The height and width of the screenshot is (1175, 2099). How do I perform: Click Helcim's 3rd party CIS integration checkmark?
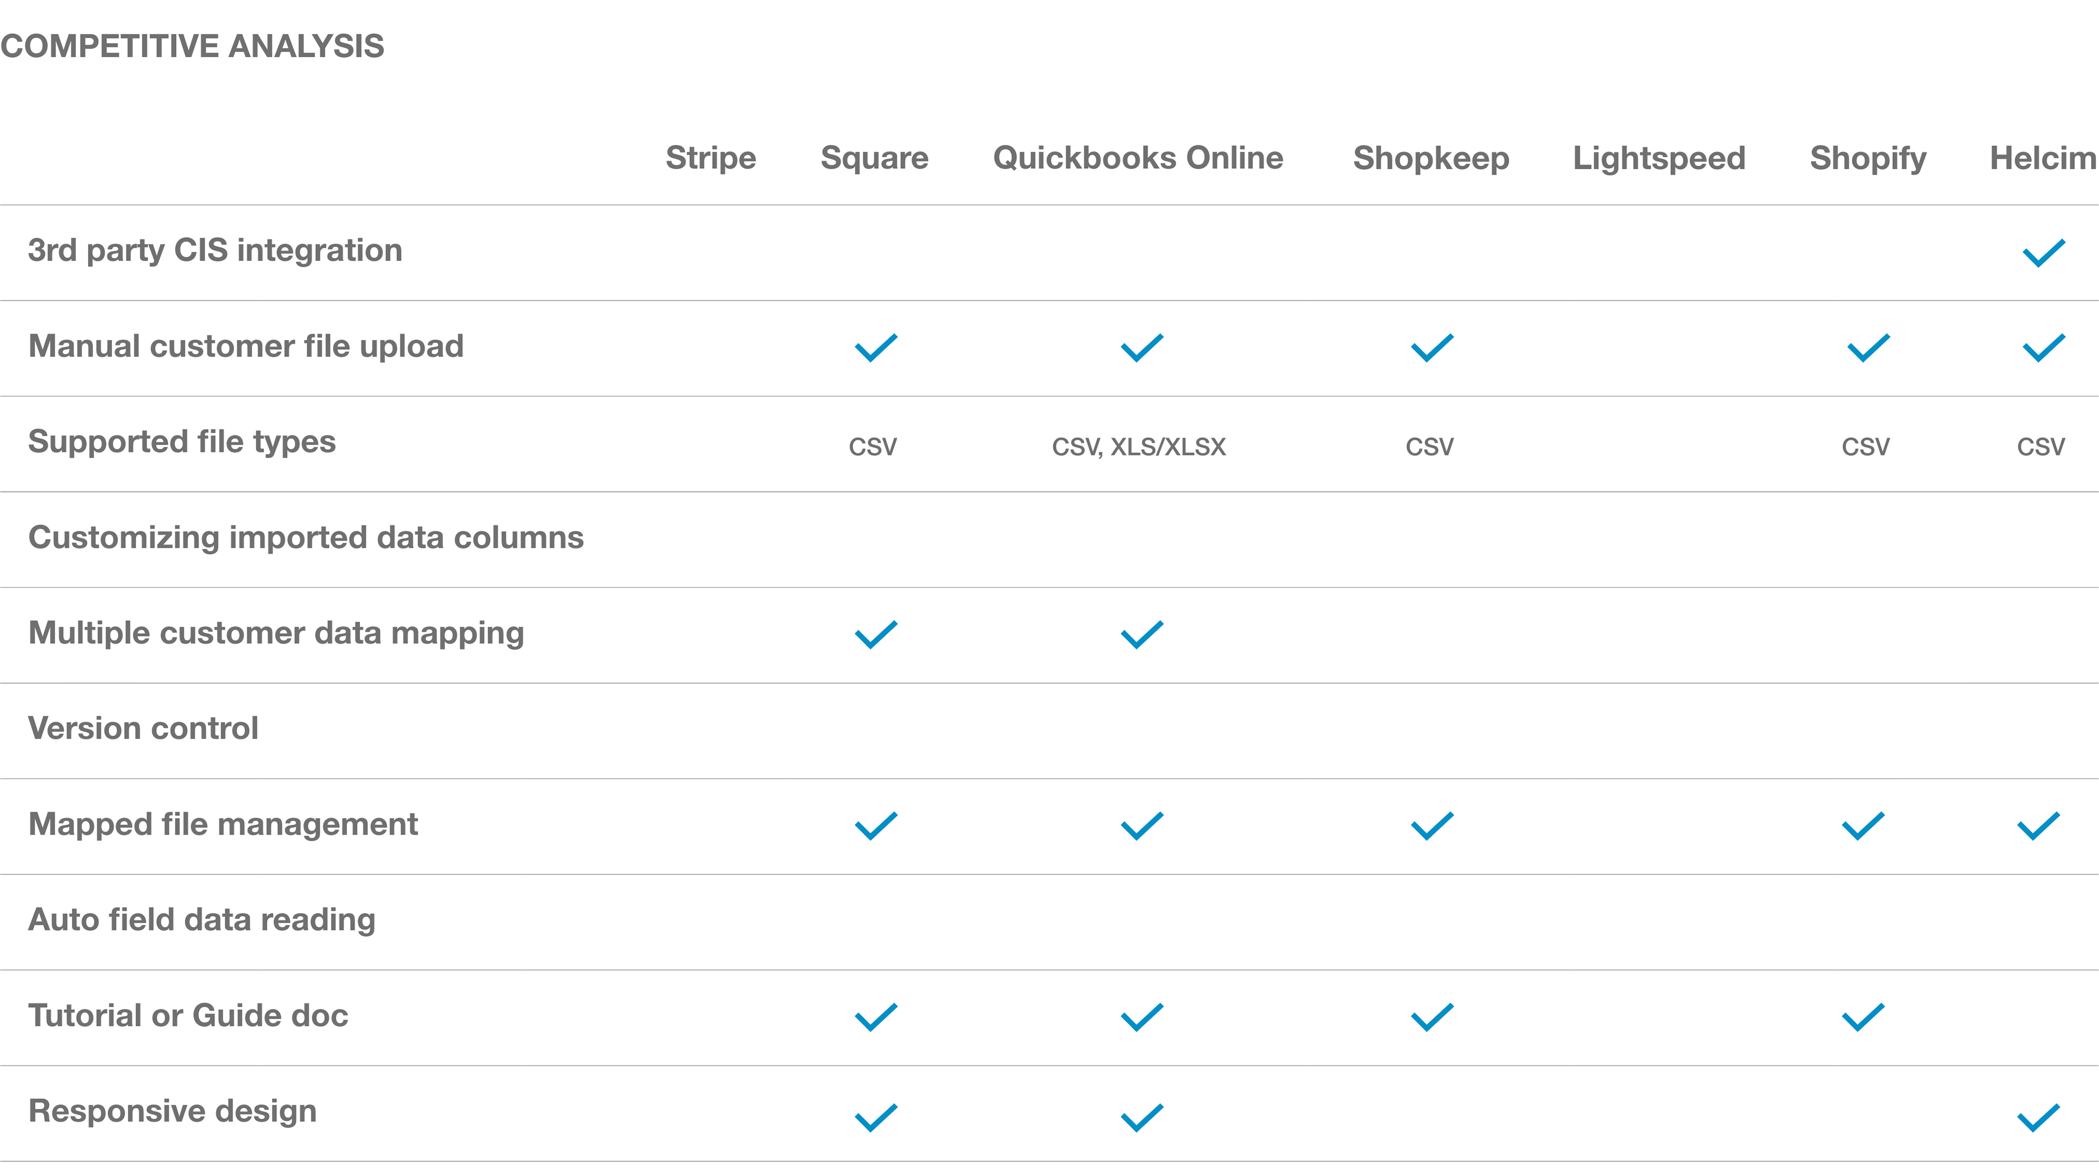point(2044,252)
